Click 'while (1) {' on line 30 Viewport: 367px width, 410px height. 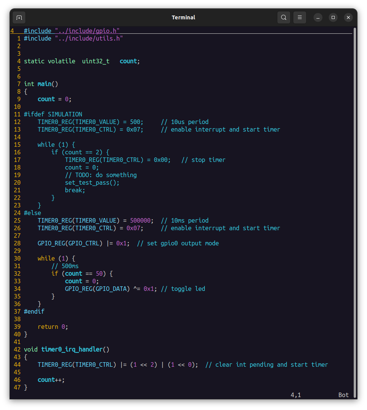[x=56, y=258]
